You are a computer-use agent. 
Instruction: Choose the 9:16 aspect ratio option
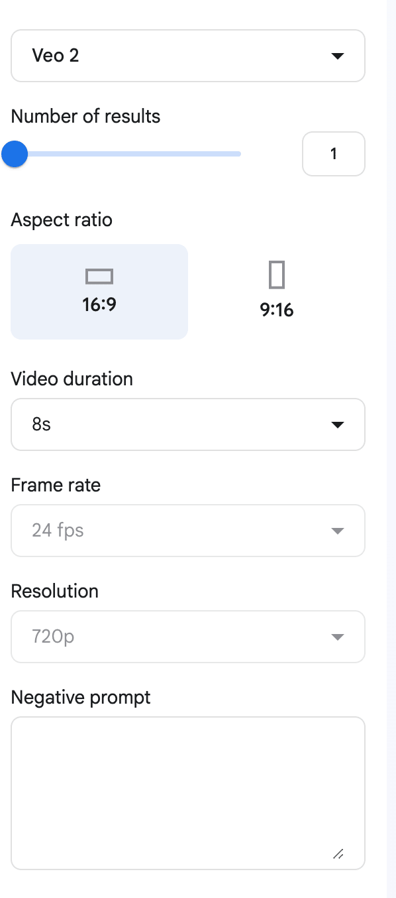[277, 292]
